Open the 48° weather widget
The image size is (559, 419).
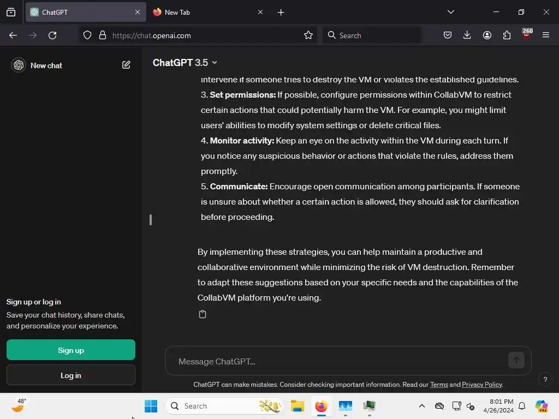(x=19, y=405)
